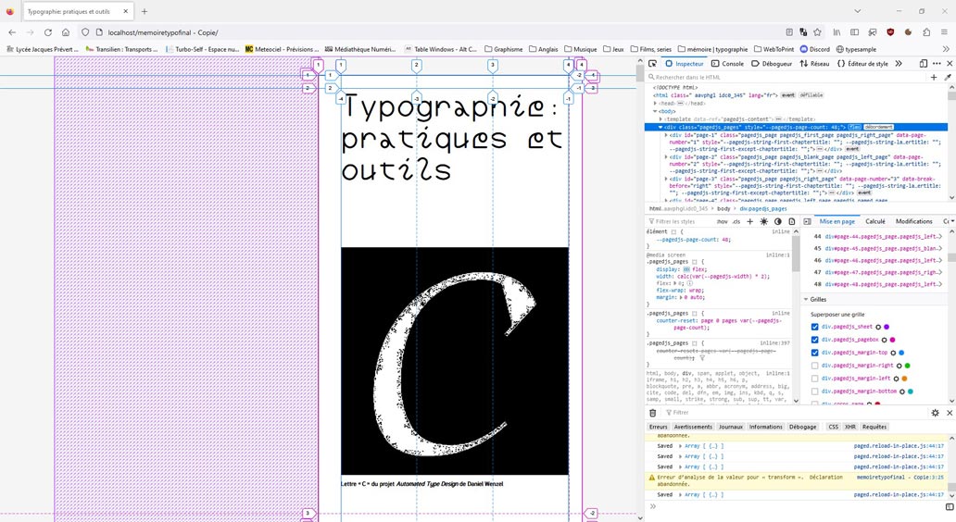Reload the page with the refresh icon
The image size is (956, 522).
point(48,32)
